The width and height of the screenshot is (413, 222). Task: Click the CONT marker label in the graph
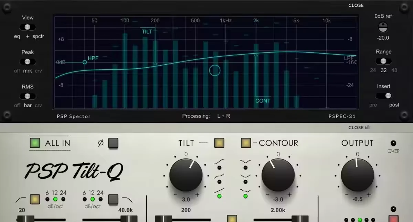pos(263,101)
